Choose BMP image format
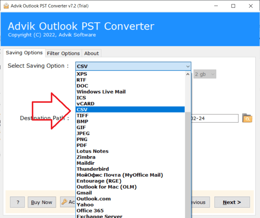The width and height of the screenshot is (260, 218). pos(130,122)
